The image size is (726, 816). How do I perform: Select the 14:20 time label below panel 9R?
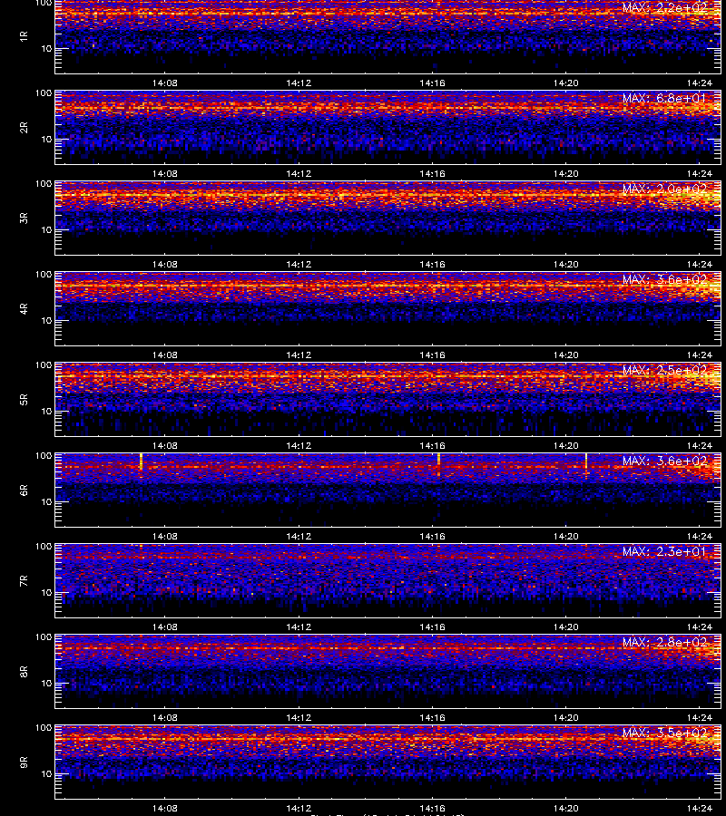coord(565,809)
